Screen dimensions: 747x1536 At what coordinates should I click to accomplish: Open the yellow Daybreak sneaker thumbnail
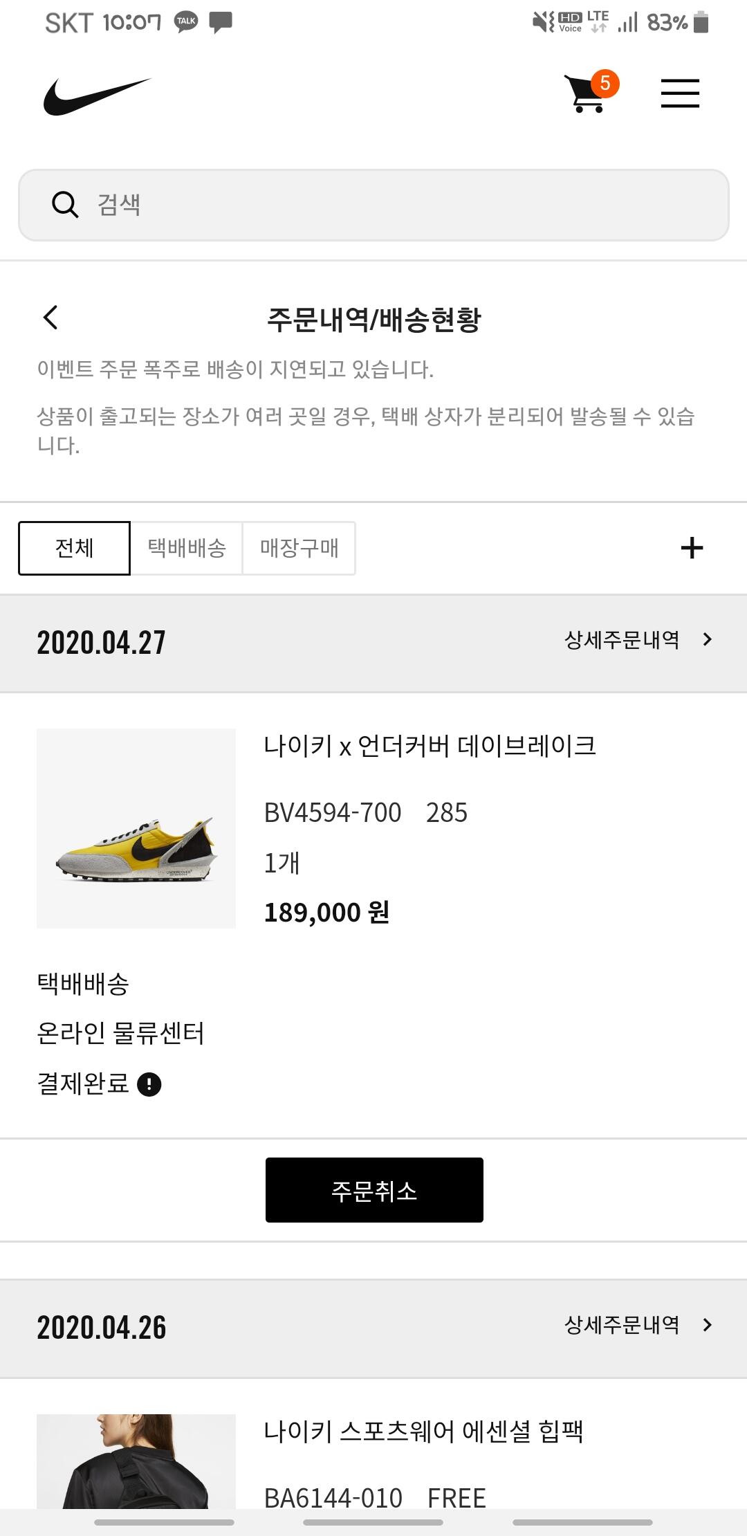[136, 828]
